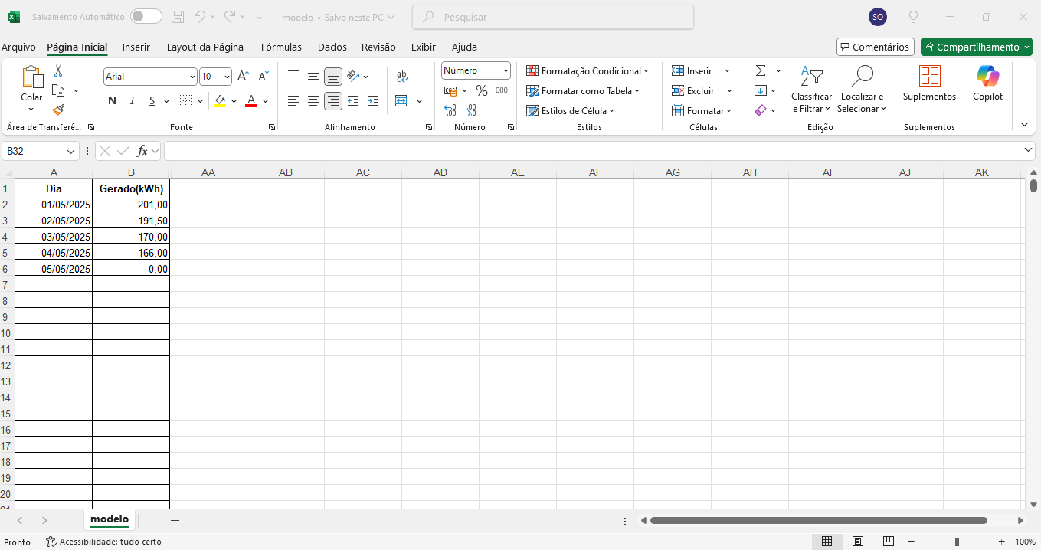Click the Pesquisar search box

[x=552, y=17]
